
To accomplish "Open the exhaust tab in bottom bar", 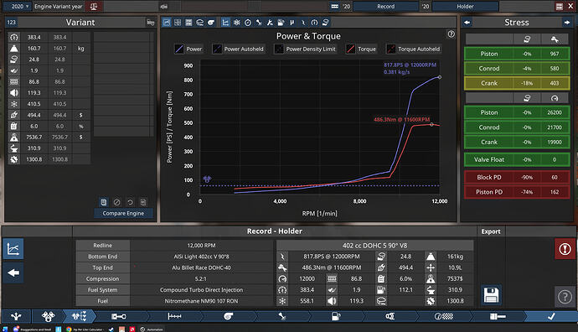I will pyautogui.click(x=390, y=316).
